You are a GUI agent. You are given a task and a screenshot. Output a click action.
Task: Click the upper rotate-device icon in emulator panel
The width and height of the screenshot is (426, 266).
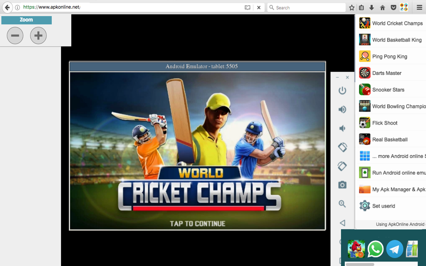342,147
